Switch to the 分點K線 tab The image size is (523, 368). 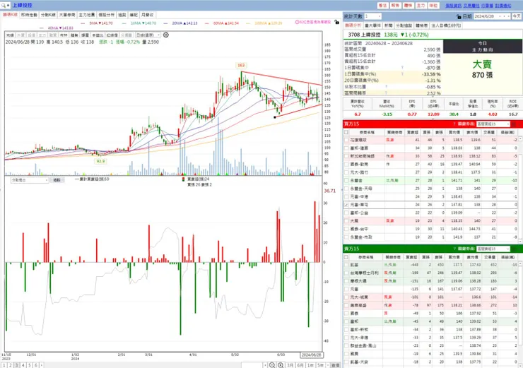(x=48, y=15)
